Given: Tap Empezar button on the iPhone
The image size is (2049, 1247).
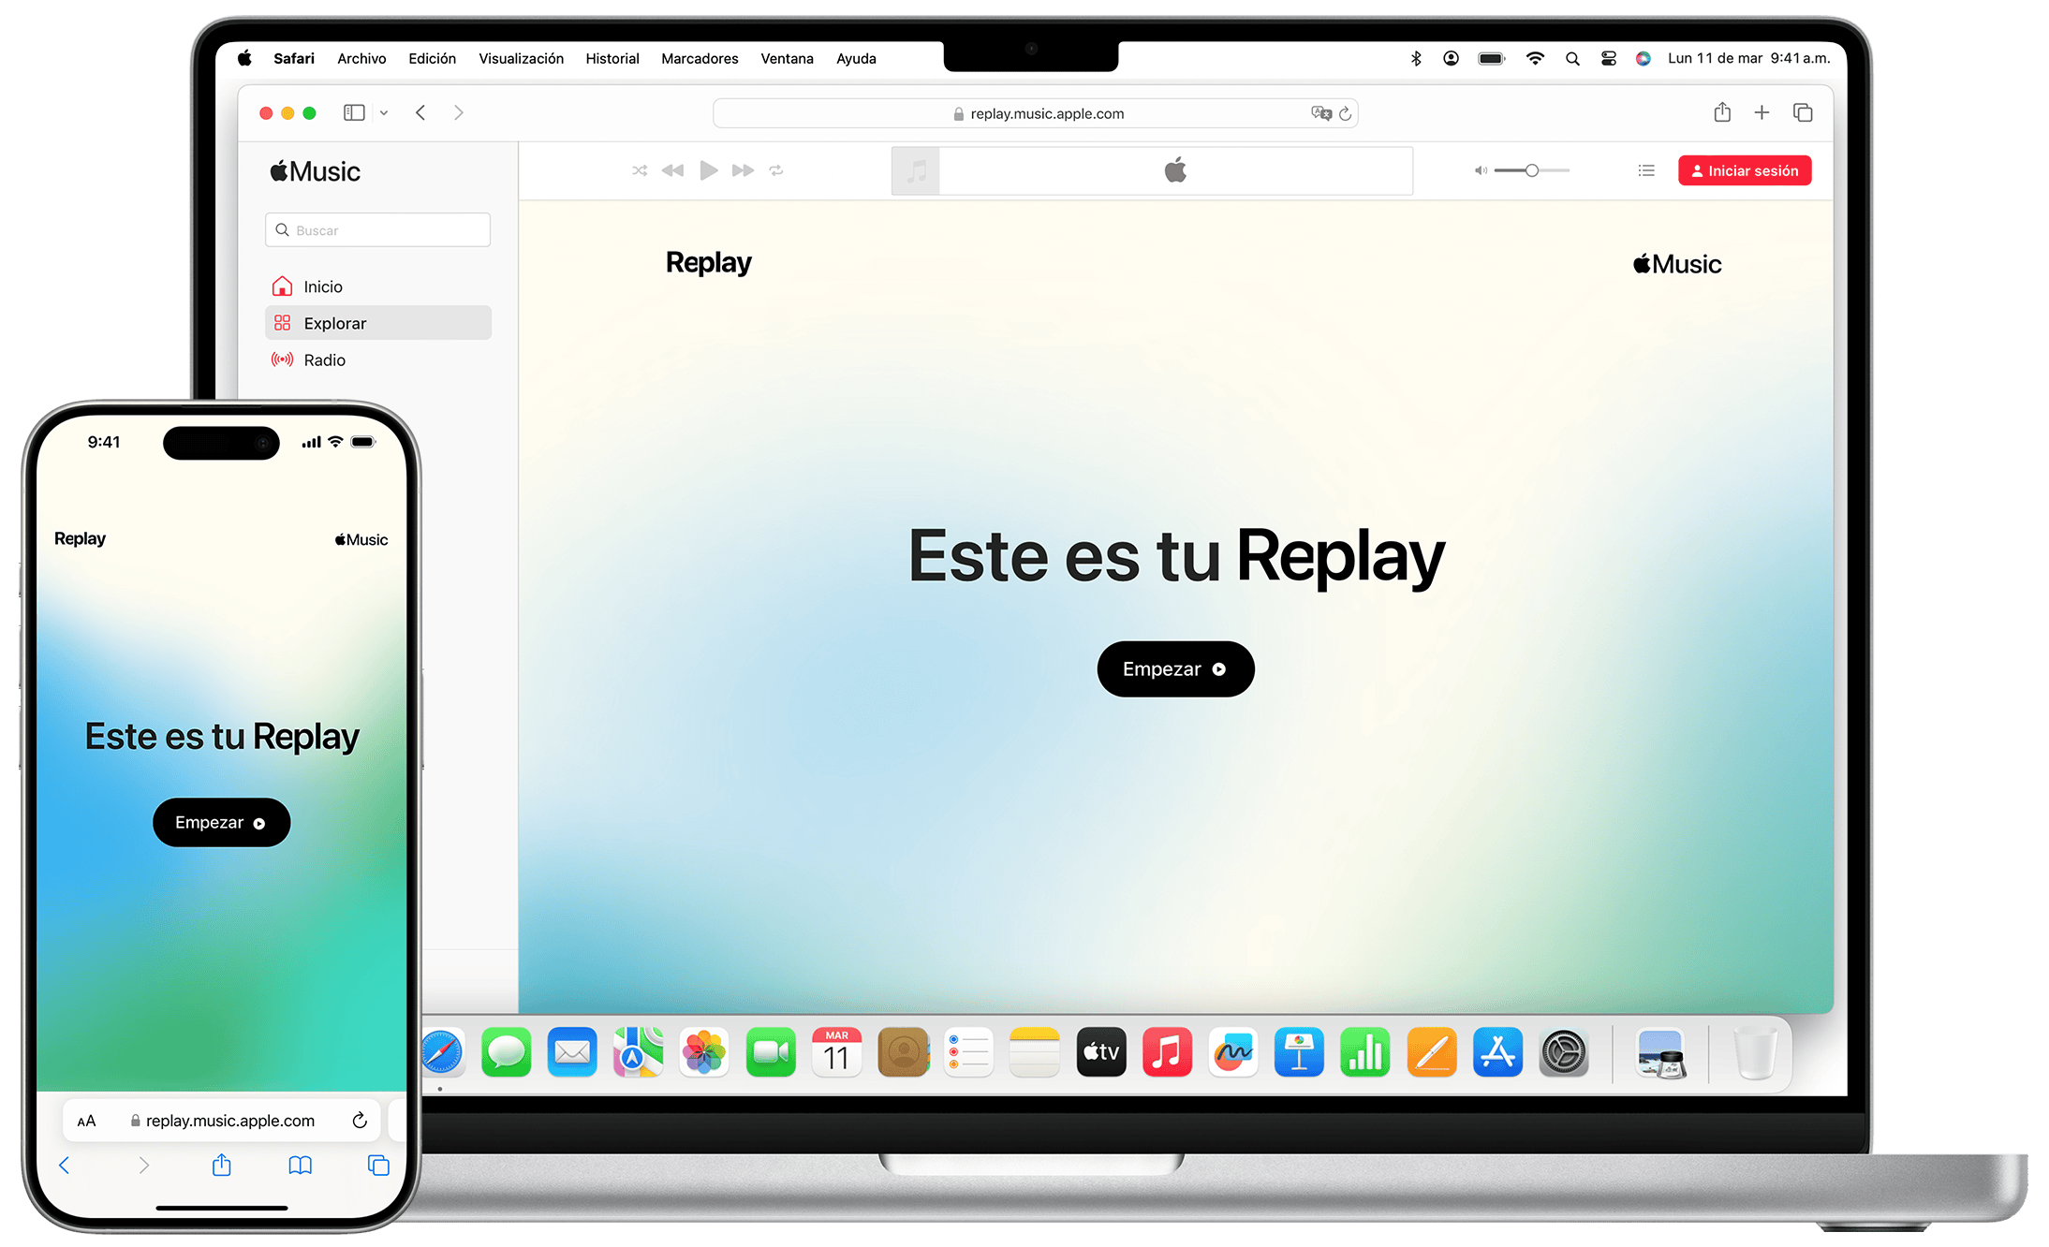Looking at the screenshot, I should pos(221,823).
